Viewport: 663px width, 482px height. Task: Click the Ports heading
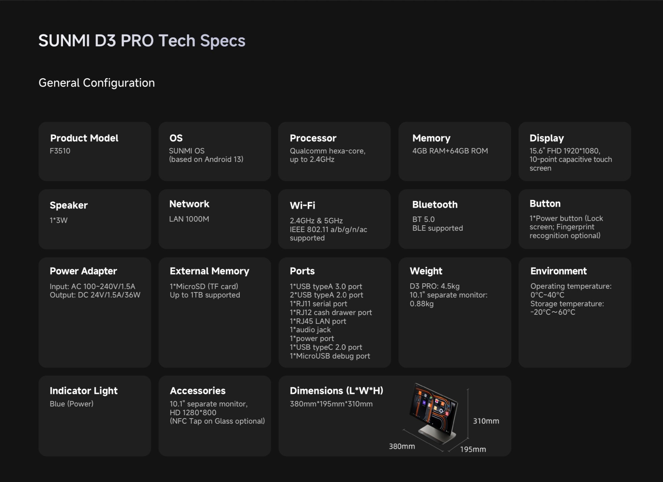point(302,271)
